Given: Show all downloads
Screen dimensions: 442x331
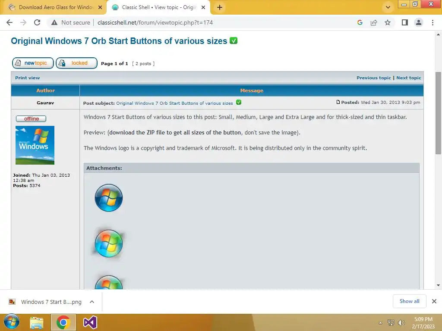Looking at the screenshot, I should pos(409,301).
